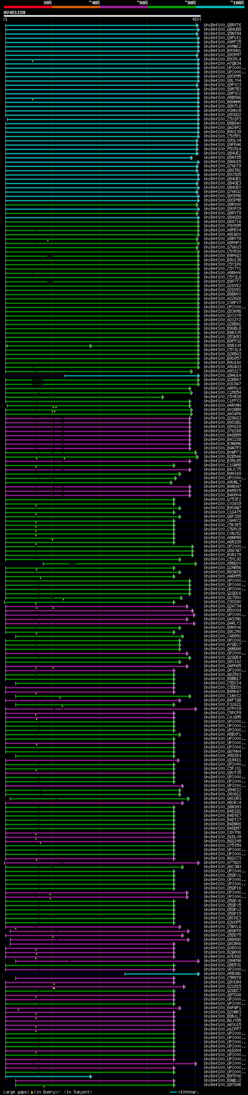
Task: Select hit label UniRef100_Q84UD8
Action: (x=222, y=30)
